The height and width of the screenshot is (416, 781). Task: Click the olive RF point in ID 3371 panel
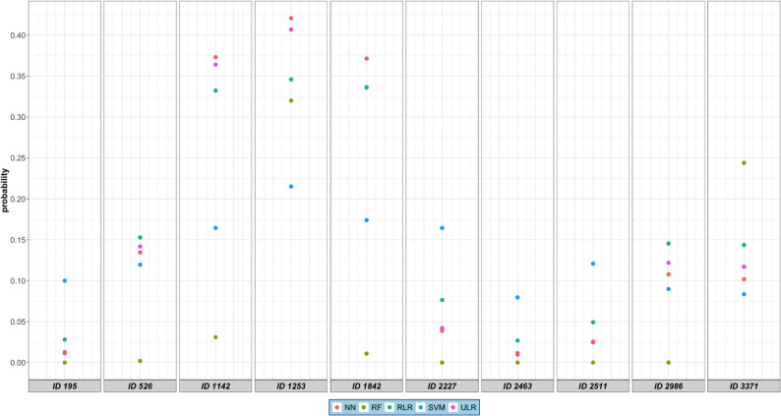pos(744,163)
